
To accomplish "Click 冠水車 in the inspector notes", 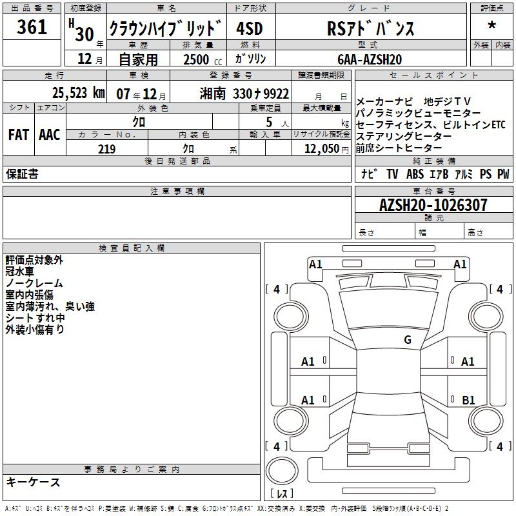I will [x=21, y=272].
